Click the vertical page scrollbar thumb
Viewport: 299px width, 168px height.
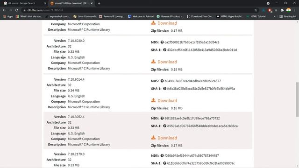click(297, 99)
